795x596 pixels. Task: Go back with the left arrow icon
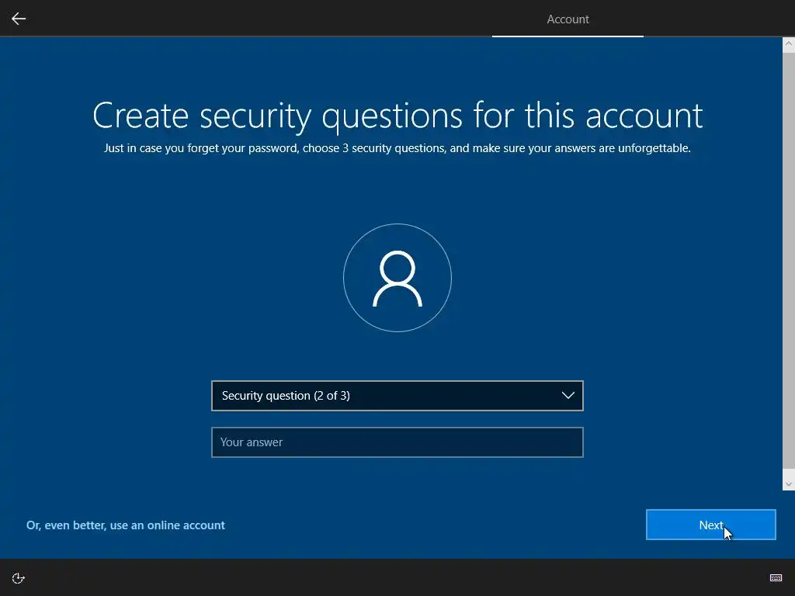point(19,19)
